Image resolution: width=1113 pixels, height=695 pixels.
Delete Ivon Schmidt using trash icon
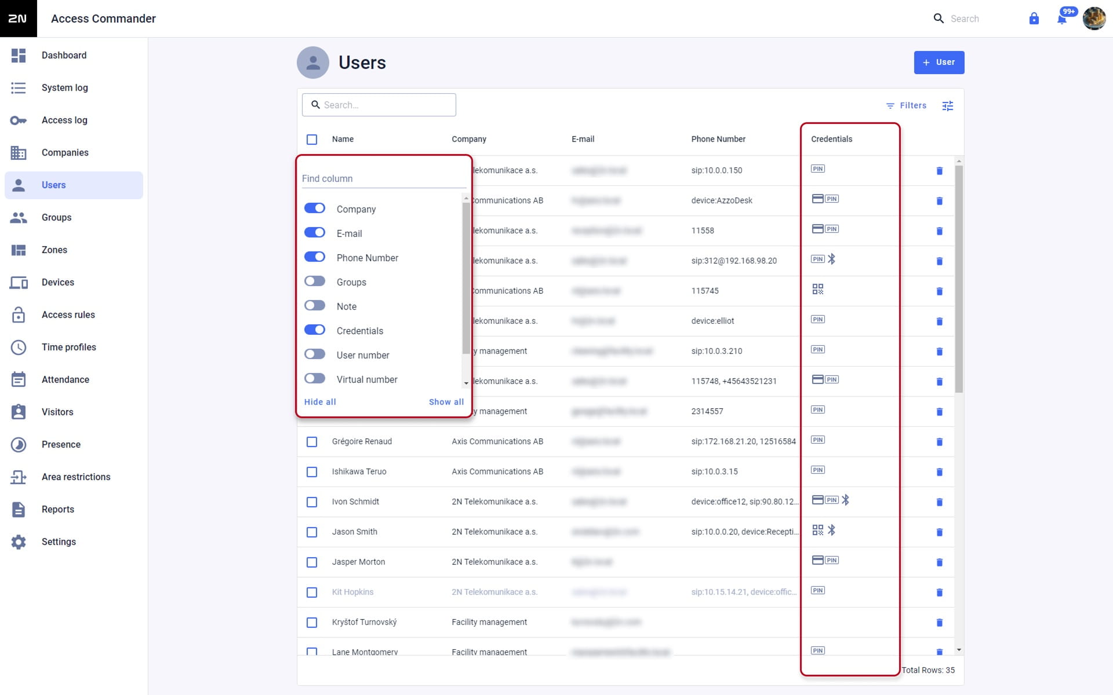(x=940, y=502)
